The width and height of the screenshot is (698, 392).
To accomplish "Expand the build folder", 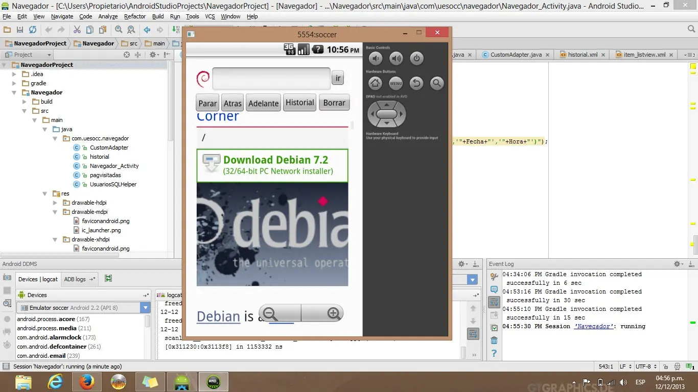I will [25, 102].
